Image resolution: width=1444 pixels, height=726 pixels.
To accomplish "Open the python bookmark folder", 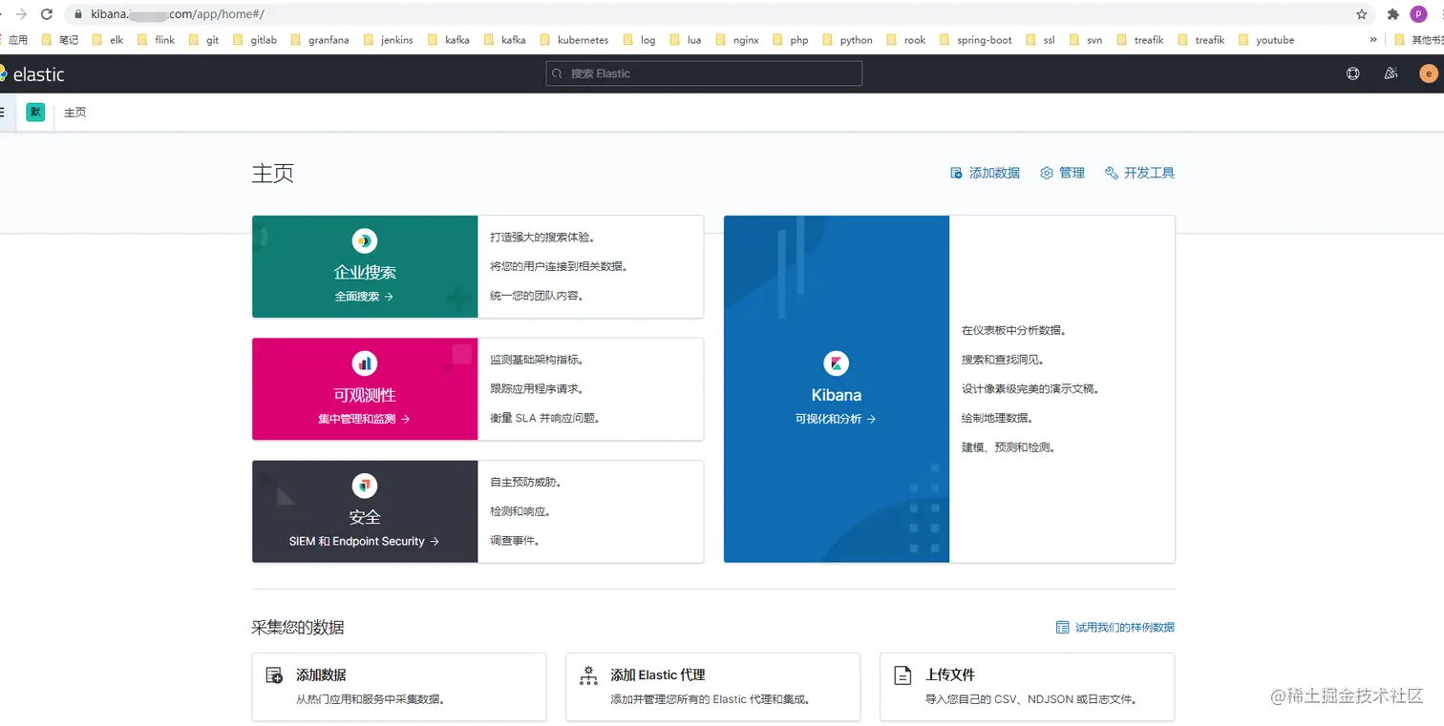I will click(x=848, y=40).
